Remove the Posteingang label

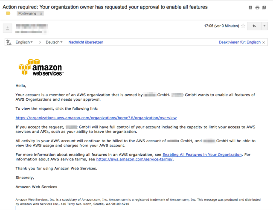pyautogui.click(x=41, y=13)
